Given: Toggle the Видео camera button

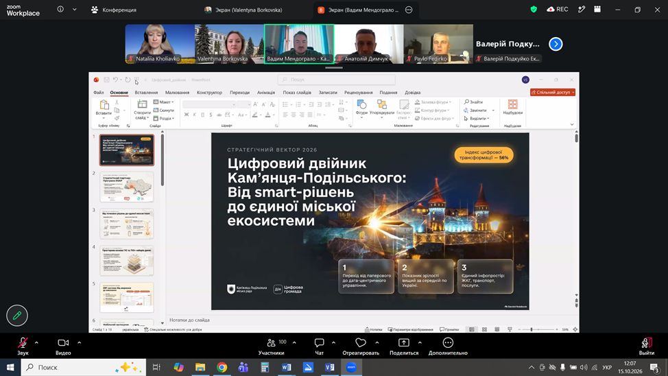Looking at the screenshot, I should click(63, 346).
